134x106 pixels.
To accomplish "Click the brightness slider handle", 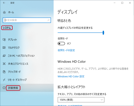I will click(x=103, y=33).
